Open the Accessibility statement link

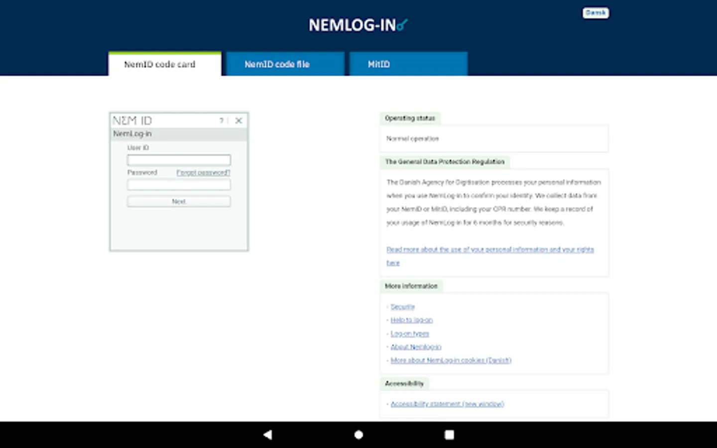pyautogui.click(x=447, y=404)
